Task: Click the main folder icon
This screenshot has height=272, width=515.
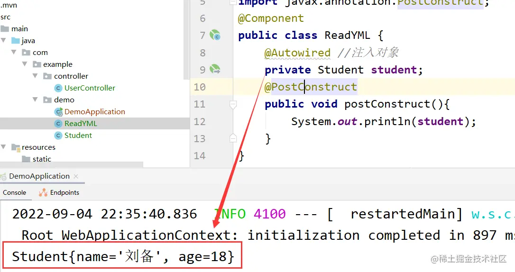Action: [5, 29]
